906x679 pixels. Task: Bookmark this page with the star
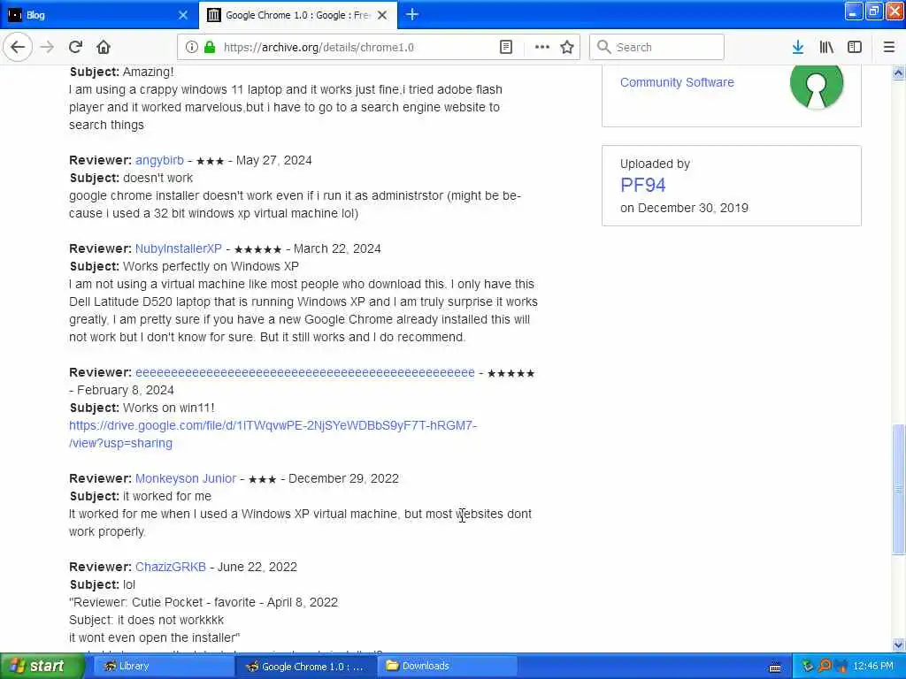click(567, 48)
